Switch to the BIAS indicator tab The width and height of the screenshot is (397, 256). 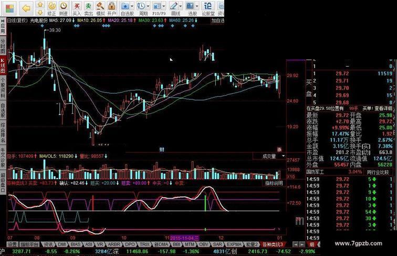coord(75,244)
